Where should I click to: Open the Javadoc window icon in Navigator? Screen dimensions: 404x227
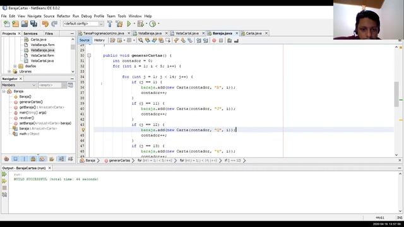point(70,85)
